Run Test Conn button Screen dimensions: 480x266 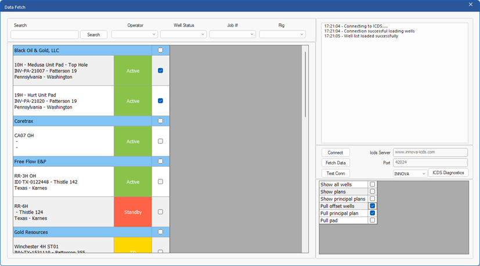click(335, 174)
